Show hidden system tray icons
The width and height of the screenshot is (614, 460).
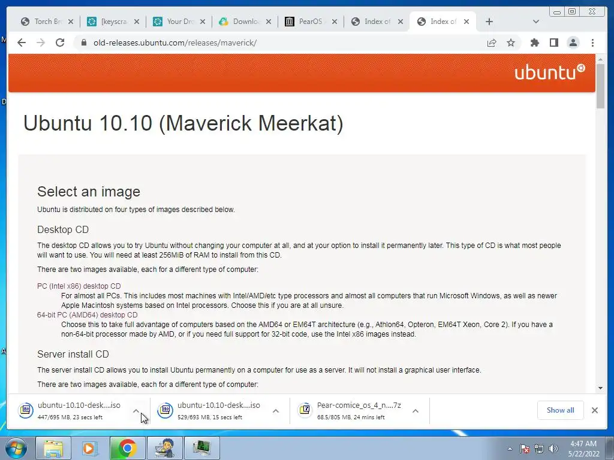510,449
